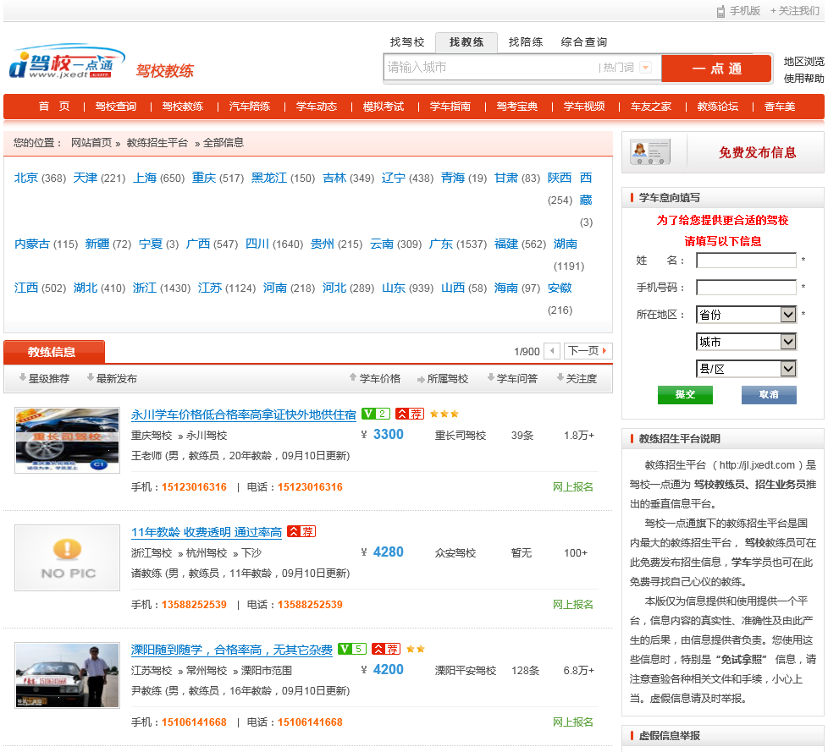Click the green V2 badge on 永川 listing
Viewport: 828px width, 752px height.
(x=375, y=414)
